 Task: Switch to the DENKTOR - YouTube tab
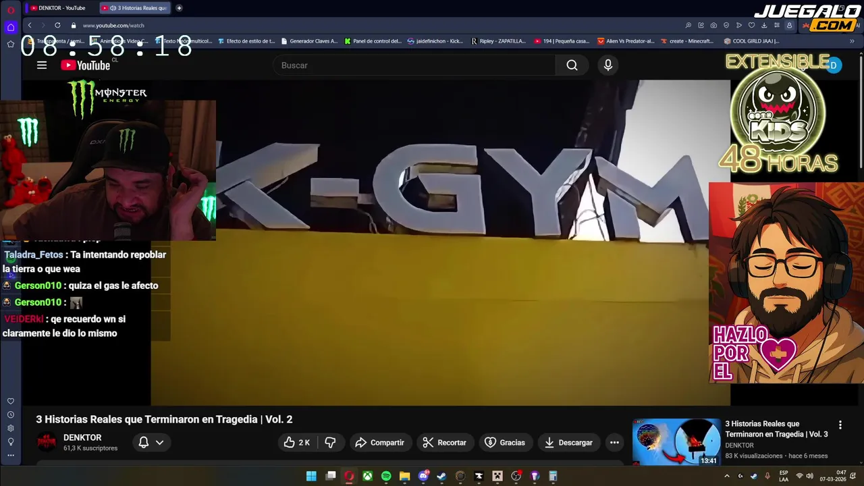62,8
